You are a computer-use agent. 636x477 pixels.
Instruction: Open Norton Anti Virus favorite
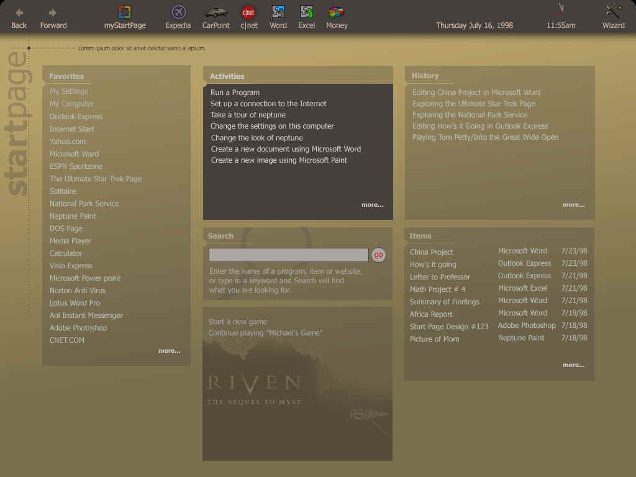pos(78,291)
